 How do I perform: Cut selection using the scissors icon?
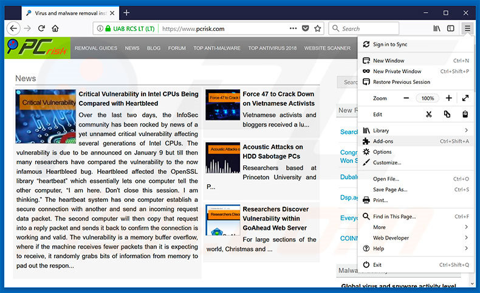click(x=429, y=114)
